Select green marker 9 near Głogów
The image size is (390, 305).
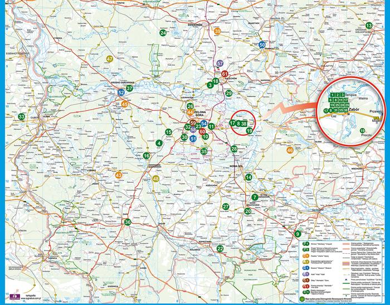pos(298,234)
